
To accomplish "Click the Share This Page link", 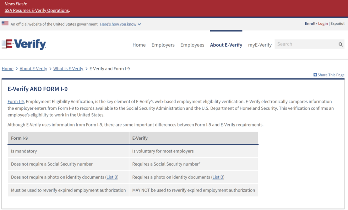I will click(x=331, y=75).
